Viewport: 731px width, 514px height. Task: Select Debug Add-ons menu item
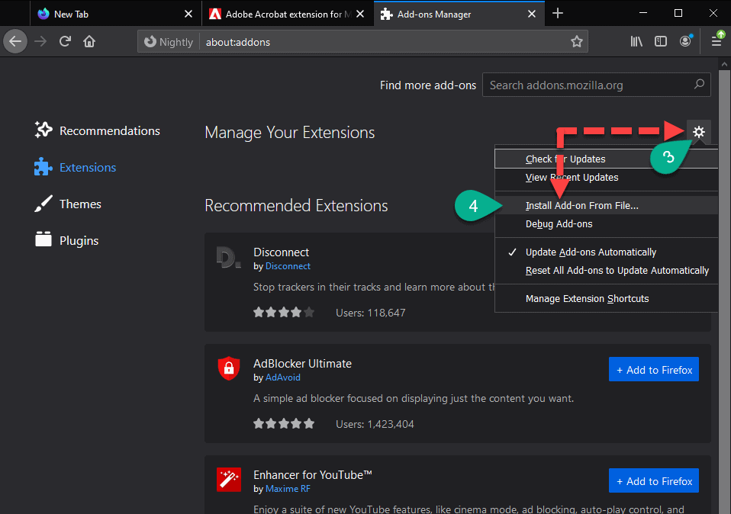(606, 224)
